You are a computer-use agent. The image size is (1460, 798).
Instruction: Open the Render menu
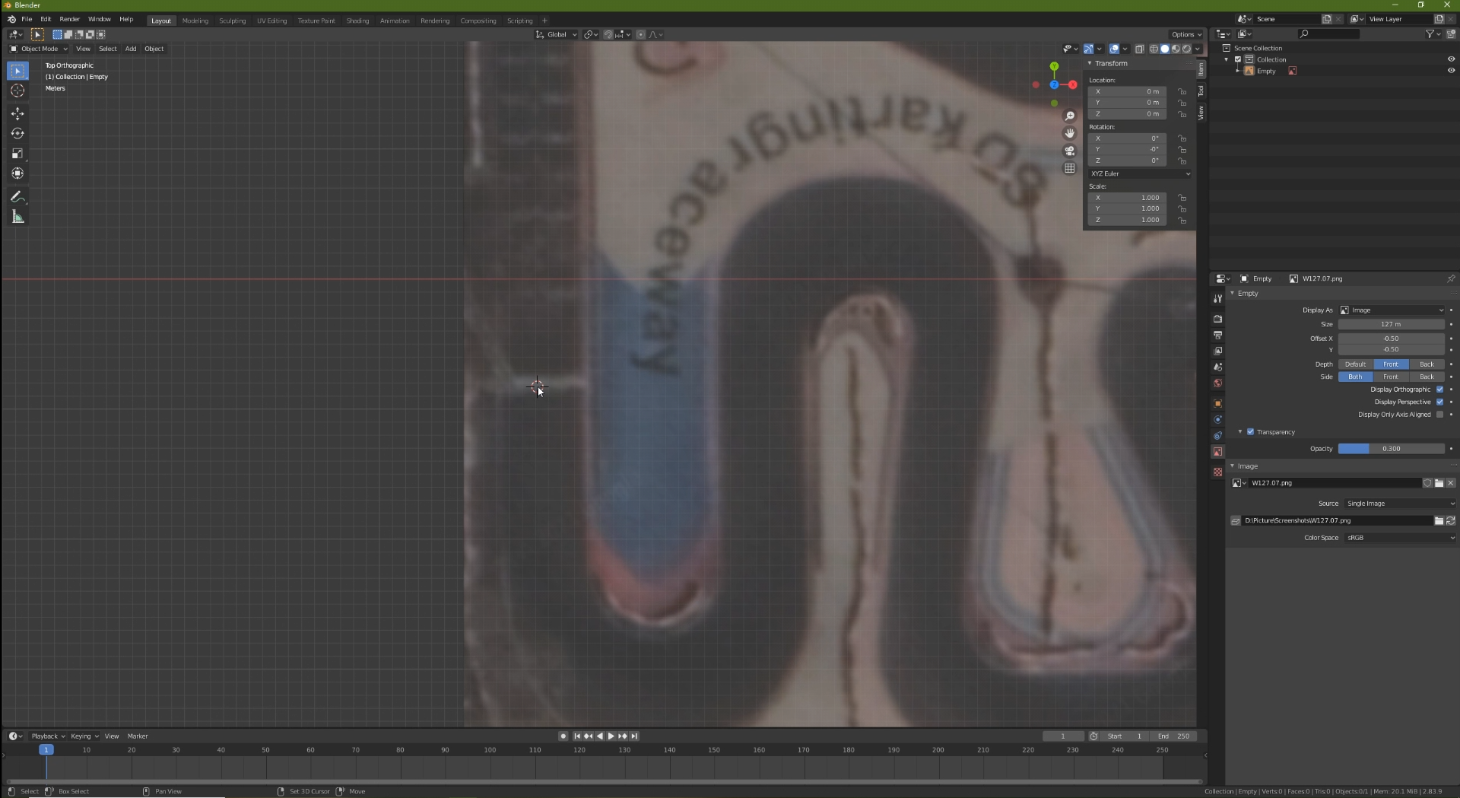[69, 19]
